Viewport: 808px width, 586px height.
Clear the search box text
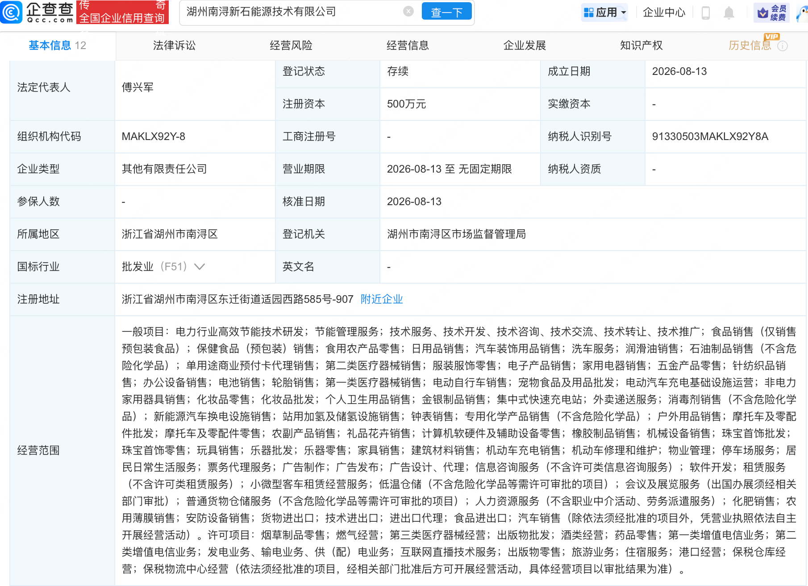408,12
